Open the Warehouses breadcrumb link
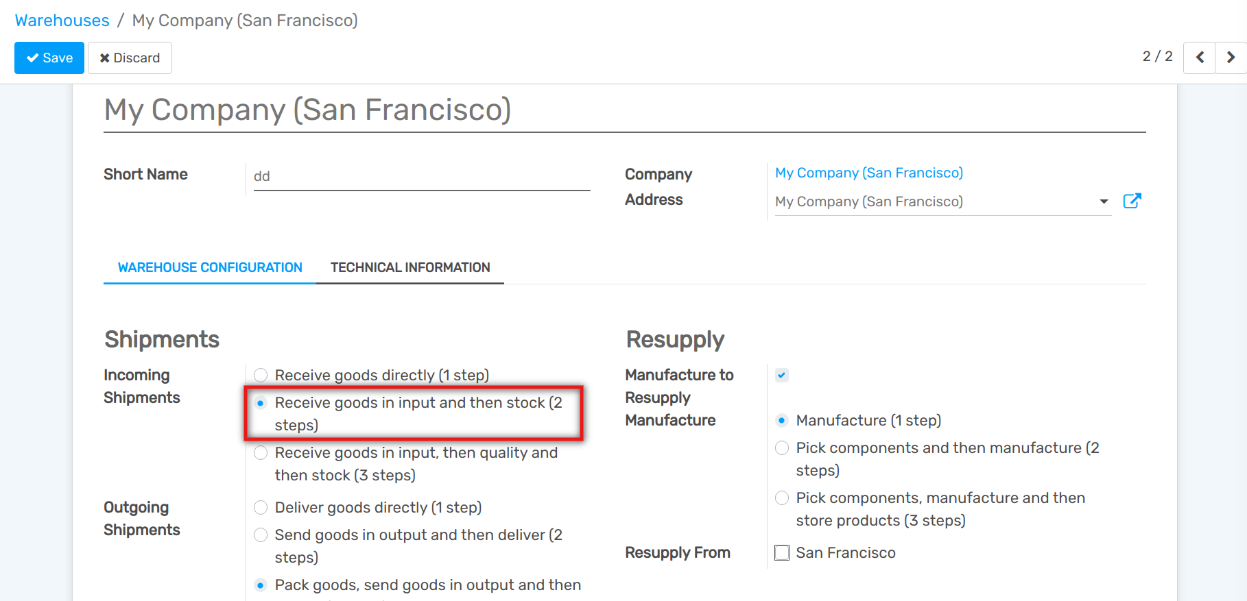This screenshot has width=1247, height=601. tap(62, 21)
